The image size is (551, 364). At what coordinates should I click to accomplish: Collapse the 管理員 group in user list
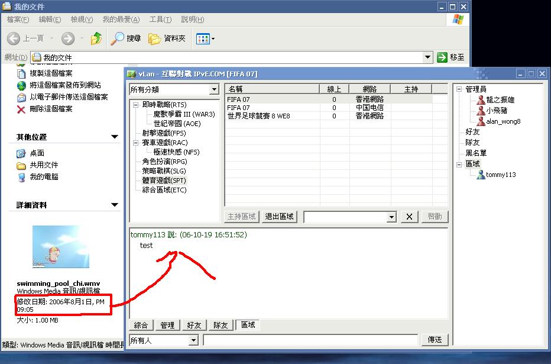[459, 89]
